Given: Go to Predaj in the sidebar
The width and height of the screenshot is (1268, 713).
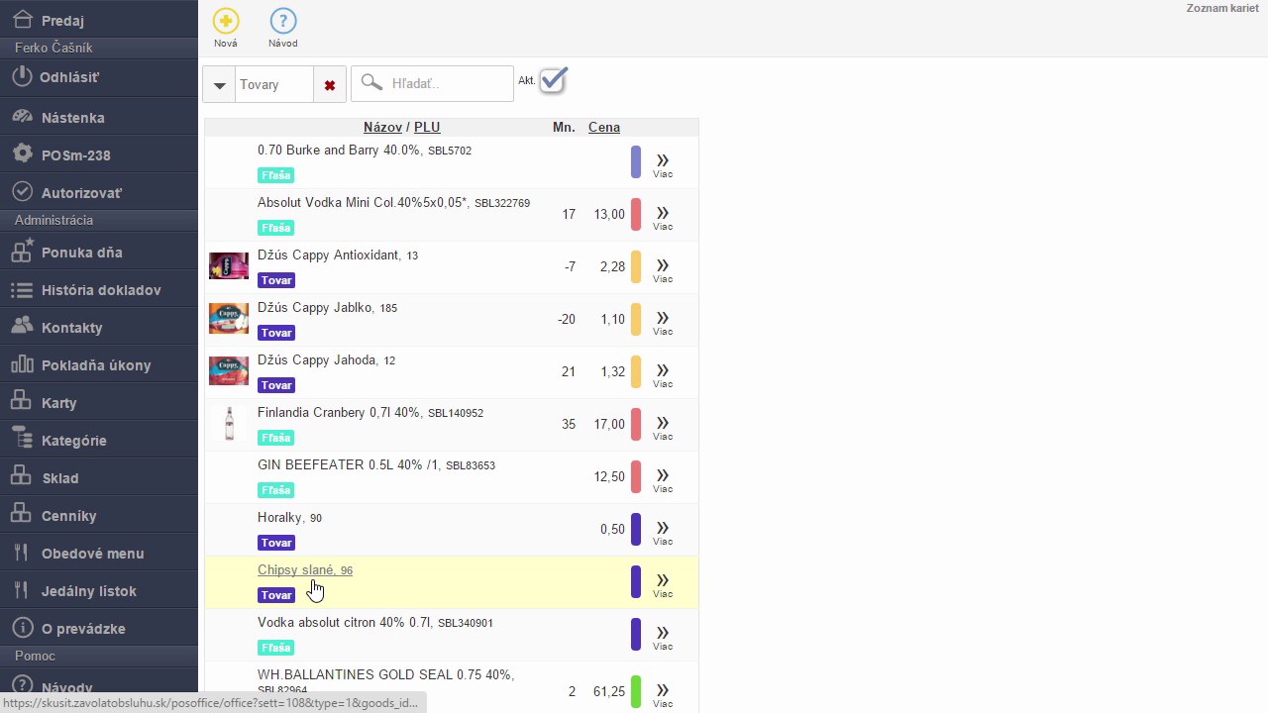Looking at the screenshot, I should click(x=99, y=20).
